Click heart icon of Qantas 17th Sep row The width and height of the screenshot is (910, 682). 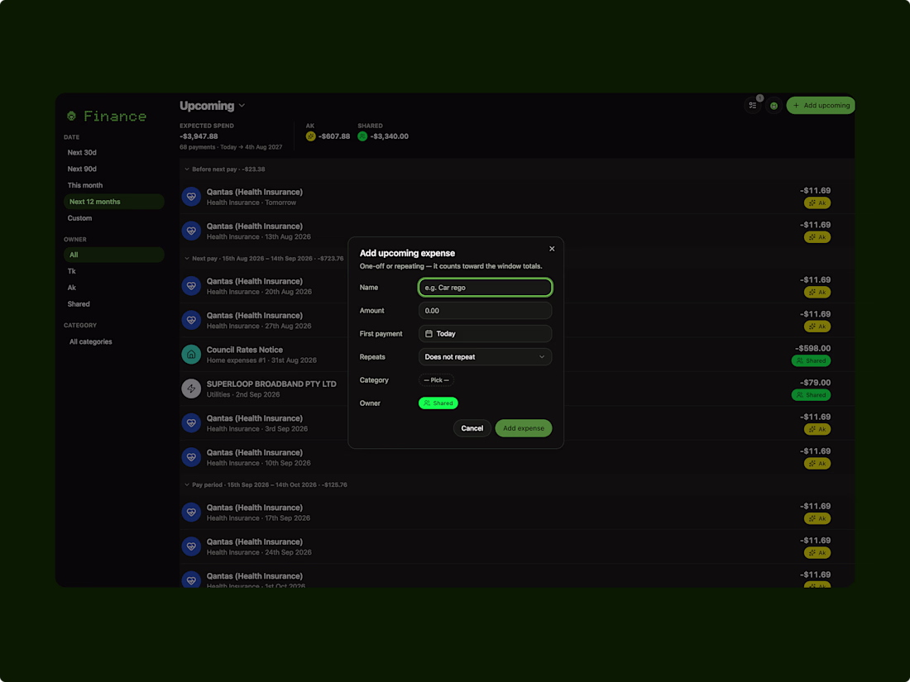point(191,512)
